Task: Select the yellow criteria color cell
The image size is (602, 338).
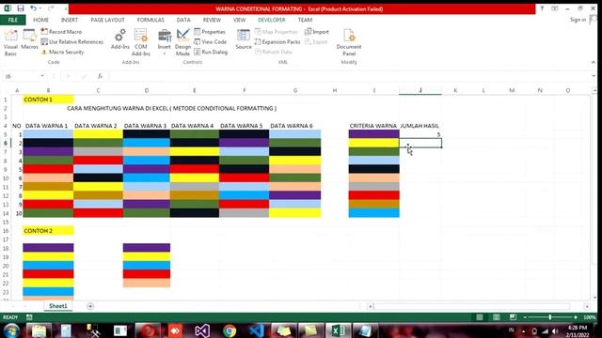Action: [374, 143]
